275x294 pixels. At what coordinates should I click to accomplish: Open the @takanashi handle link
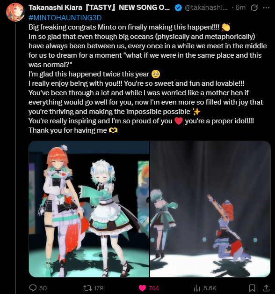tap(206, 8)
